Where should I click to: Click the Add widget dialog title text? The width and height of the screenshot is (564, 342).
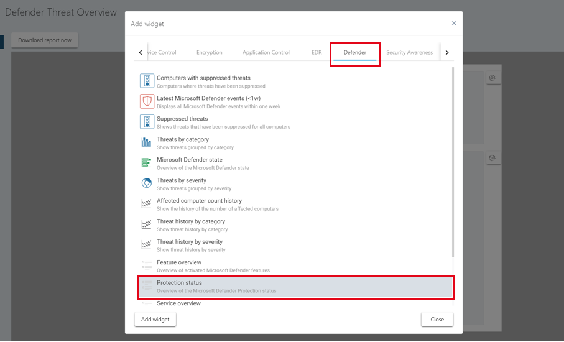[x=147, y=24]
